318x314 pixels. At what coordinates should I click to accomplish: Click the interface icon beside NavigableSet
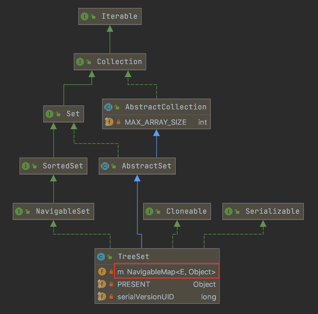click(x=19, y=211)
